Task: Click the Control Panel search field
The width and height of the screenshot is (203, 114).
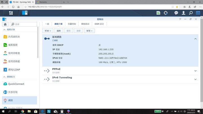Action: pos(23,24)
